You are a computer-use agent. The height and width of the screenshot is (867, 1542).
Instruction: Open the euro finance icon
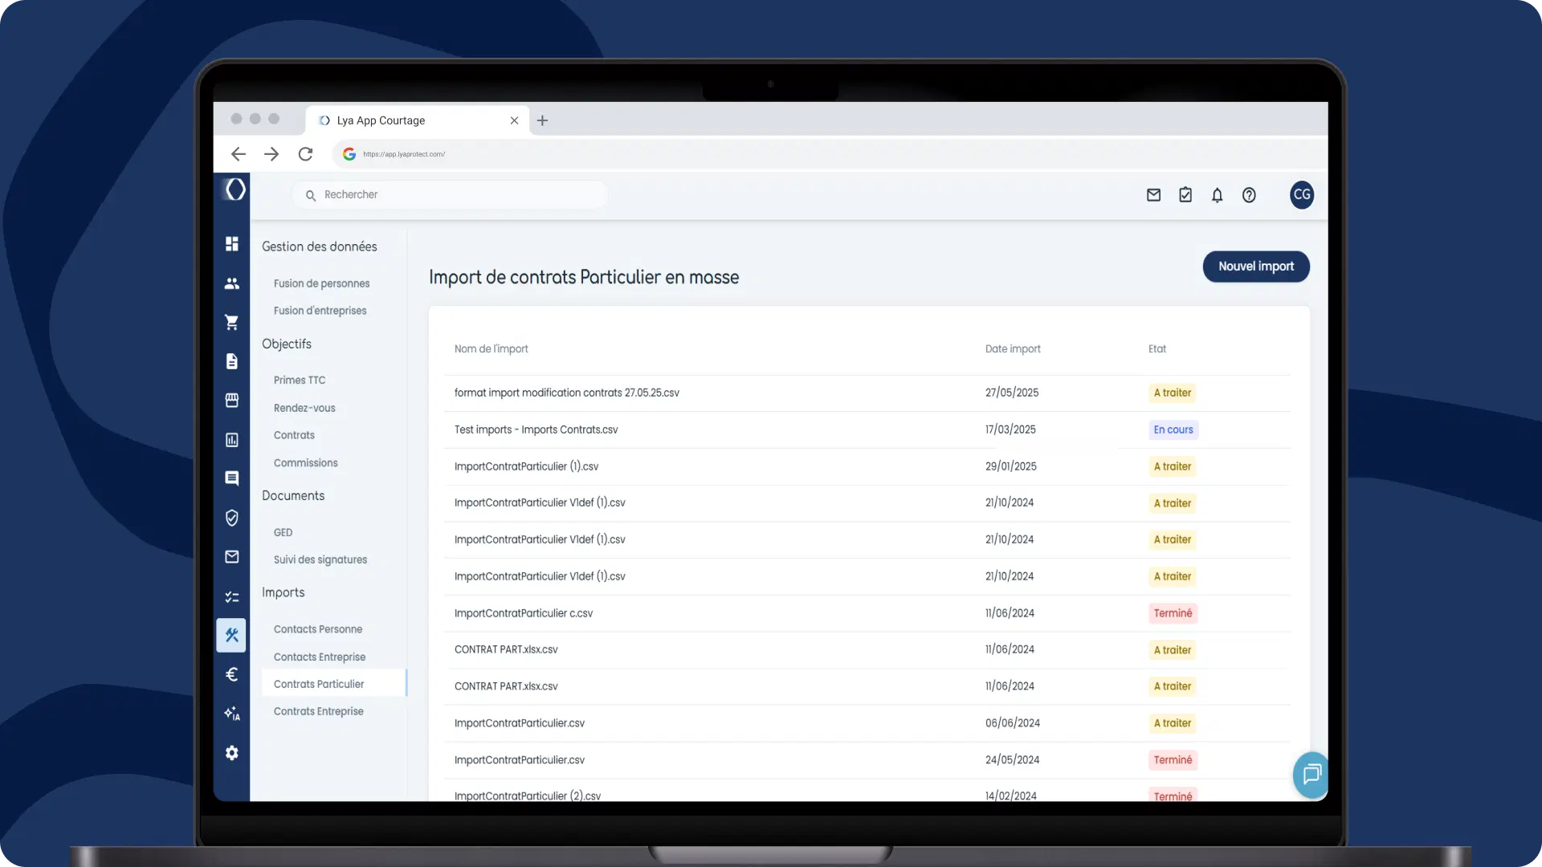[232, 674]
